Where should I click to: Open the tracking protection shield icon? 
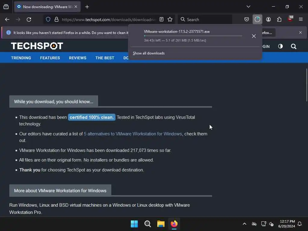click(48, 20)
